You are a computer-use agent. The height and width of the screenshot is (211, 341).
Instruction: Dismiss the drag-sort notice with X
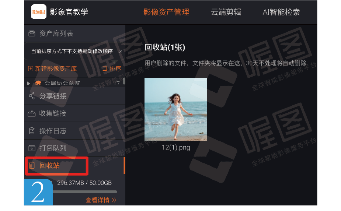tap(121, 51)
